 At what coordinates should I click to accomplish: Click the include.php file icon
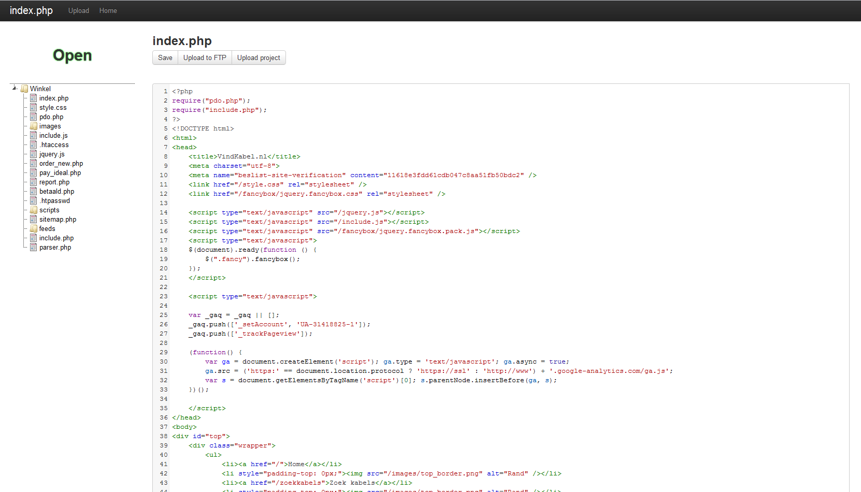click(x=34, y=238)
